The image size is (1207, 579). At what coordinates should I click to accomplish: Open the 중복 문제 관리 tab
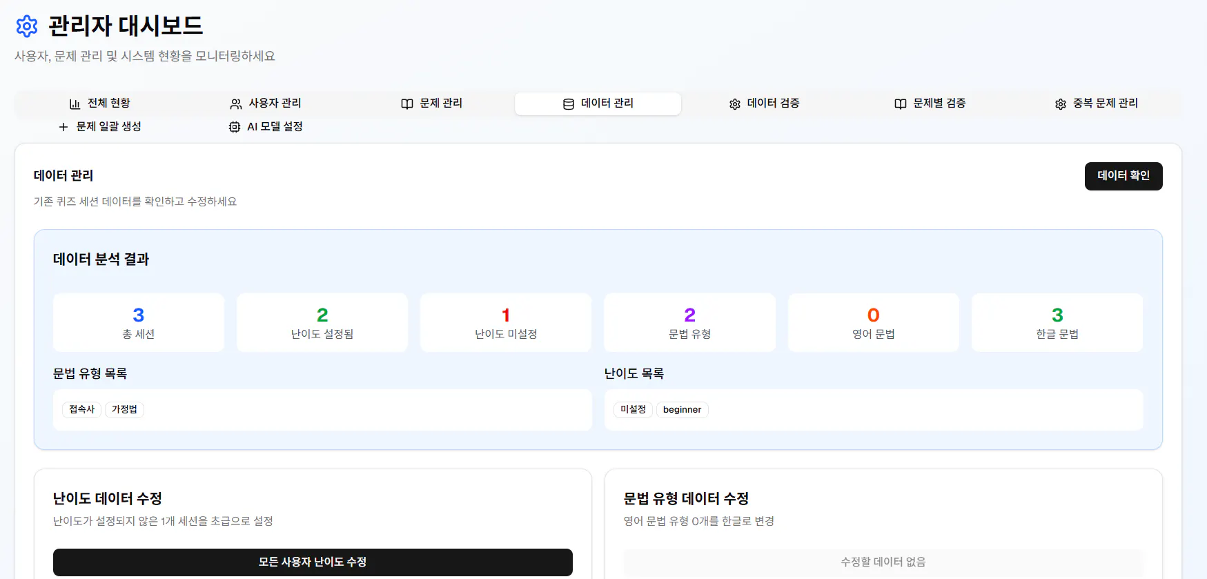point(1096,104)
